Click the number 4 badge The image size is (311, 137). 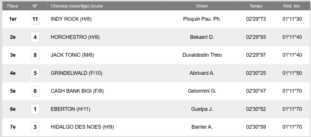pos(35,37)
